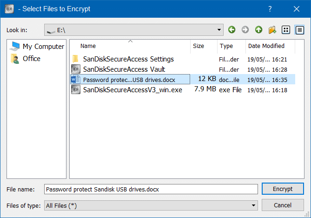Viewport: 311px width, 218px height.
Task: Click the exe File type cell
Action: (x=230, y=90)
